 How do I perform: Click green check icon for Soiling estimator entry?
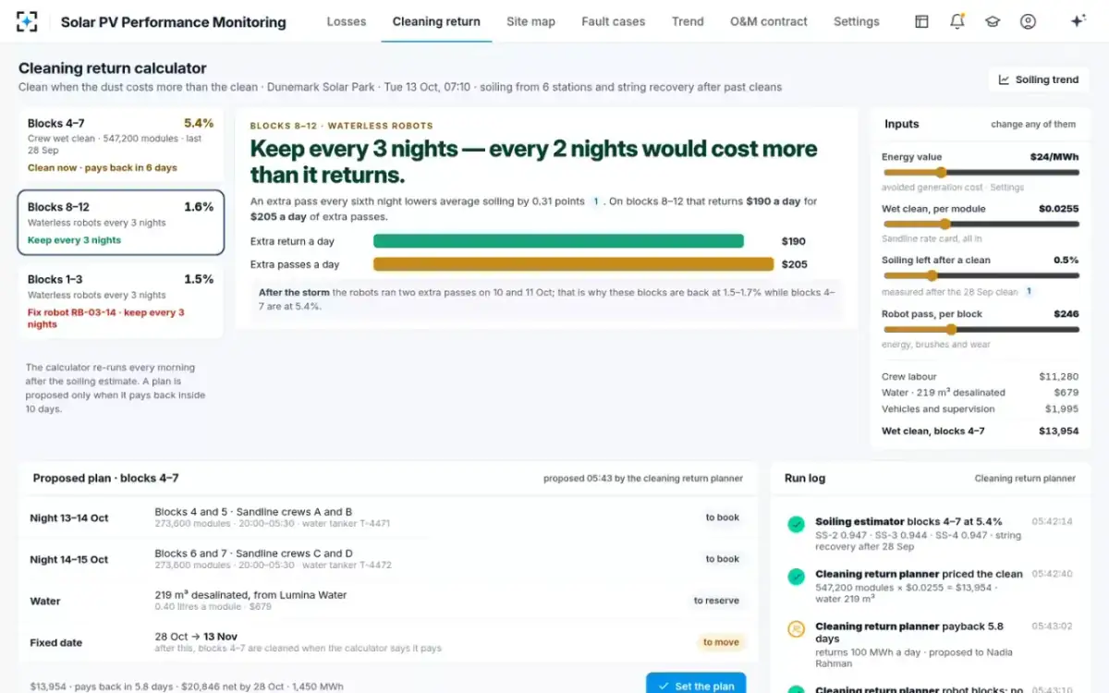click(x=796, y=524)
